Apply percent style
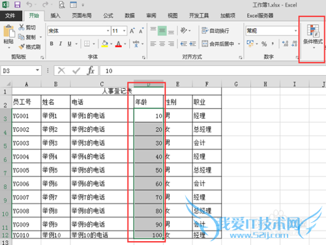Image resolution: width=326 pixels, height=245 pixels. click(264, 44)
